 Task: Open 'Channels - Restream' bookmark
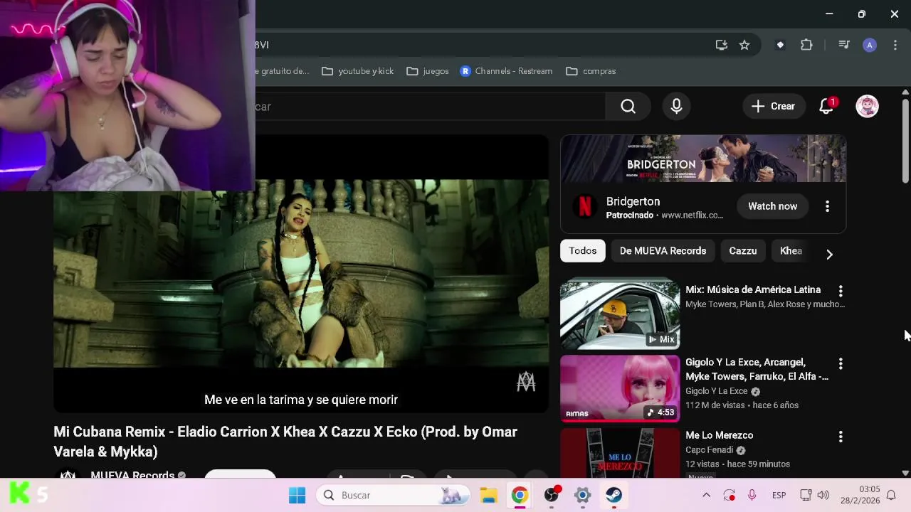pyautogui.click(x=506, y=71)
